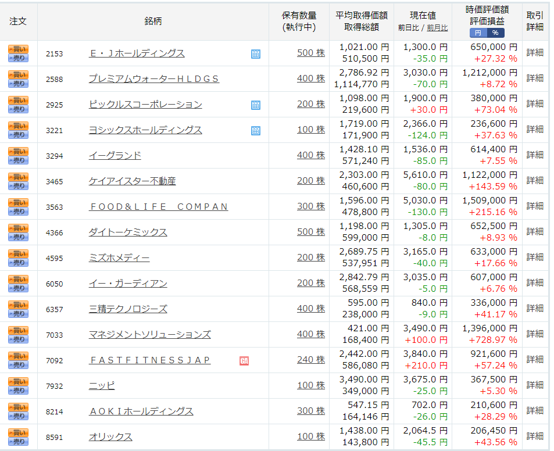The image size is (554, 451).
Task: Click the 売り button for 三精テクノロジーズ
Action: pos(19,314)
